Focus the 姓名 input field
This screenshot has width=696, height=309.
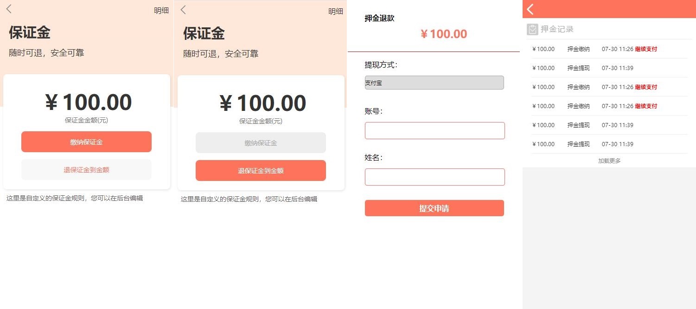[434, 177]
